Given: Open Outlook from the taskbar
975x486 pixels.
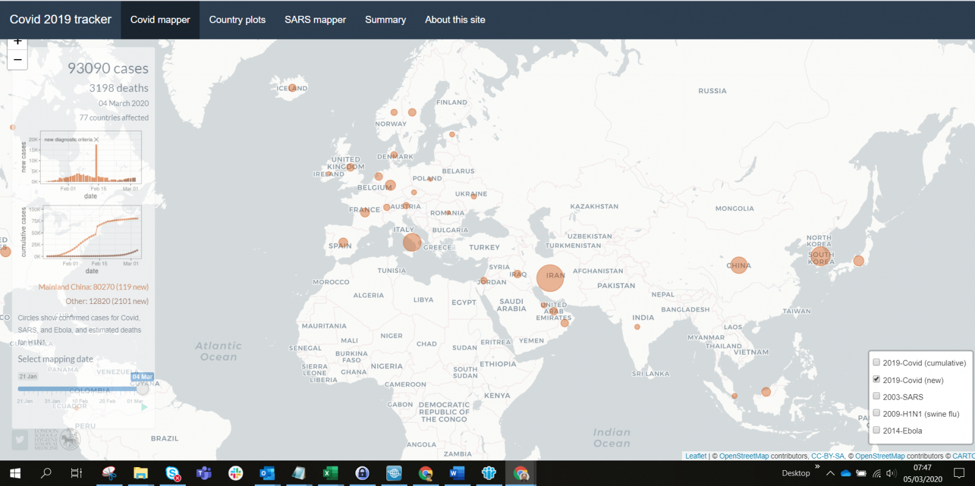Looking at the screenshot, I should click(267, 473).
